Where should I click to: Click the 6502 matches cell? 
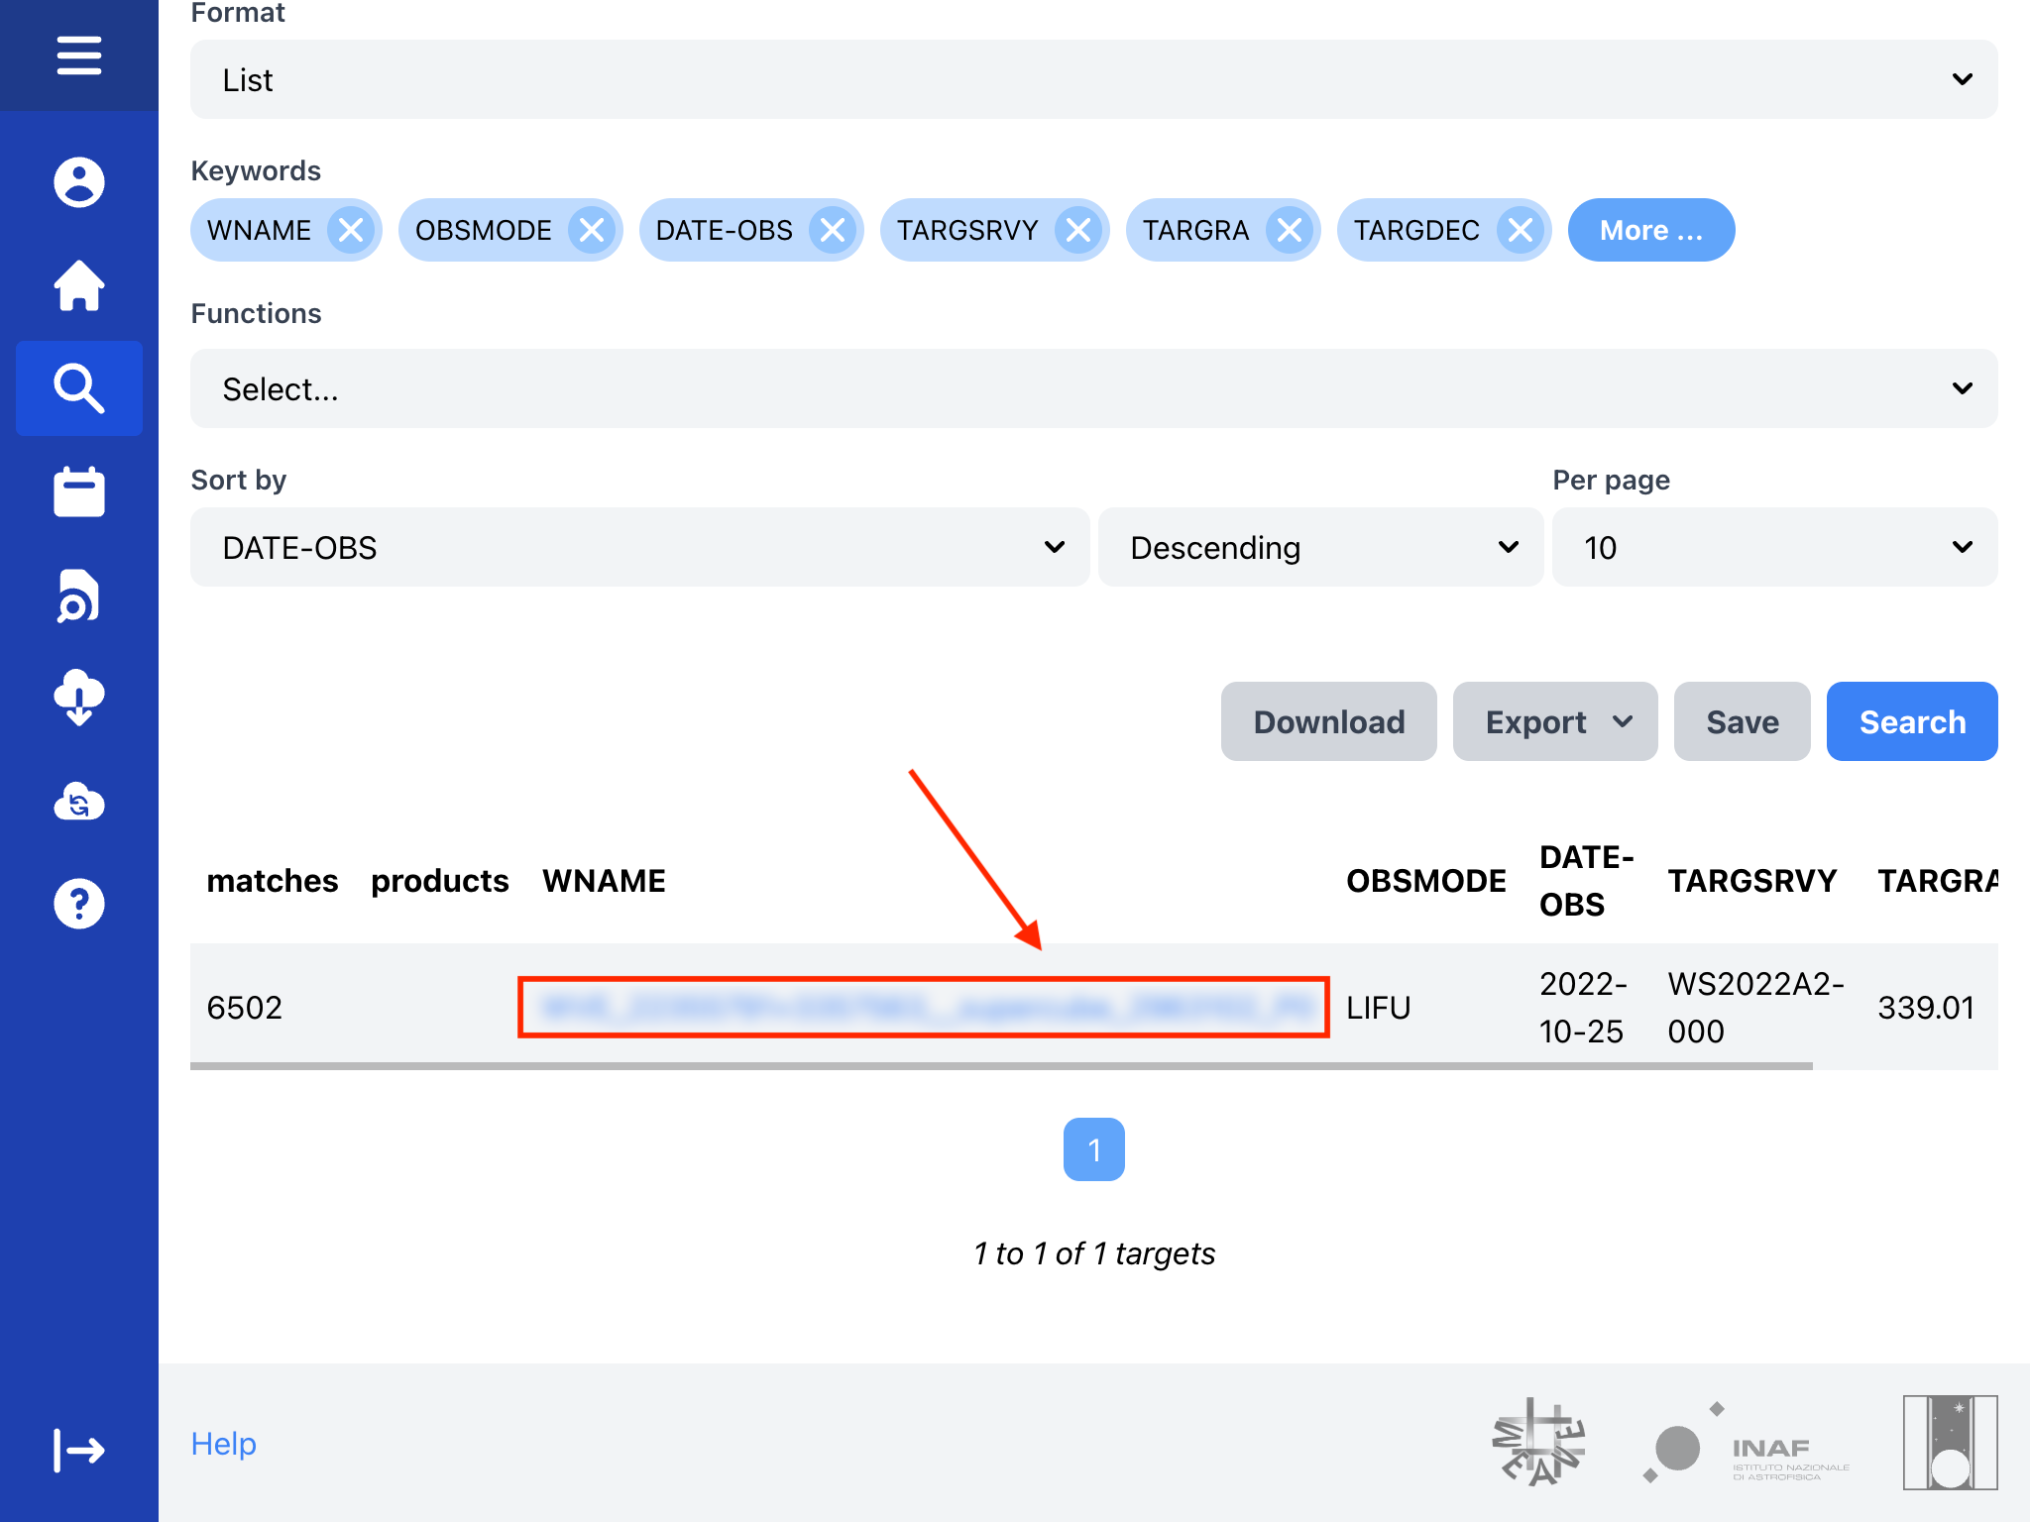tap(245, 1007)
